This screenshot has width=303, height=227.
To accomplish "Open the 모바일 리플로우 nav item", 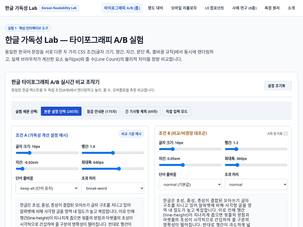I will coord(184,8).
